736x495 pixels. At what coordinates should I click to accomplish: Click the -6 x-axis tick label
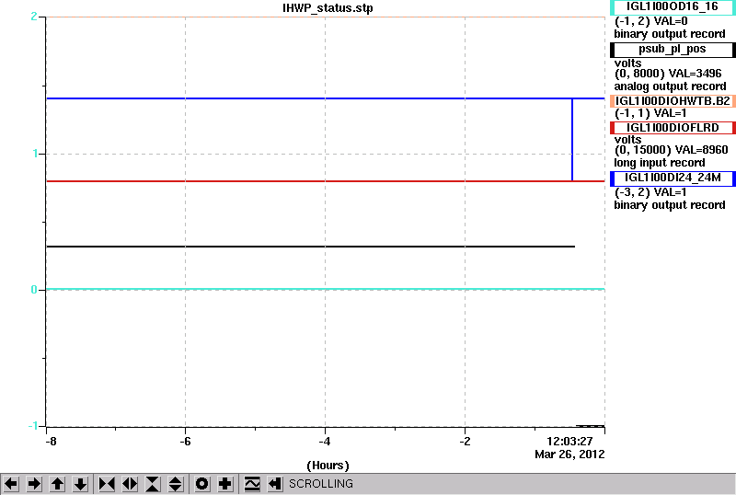coord(186,442)
